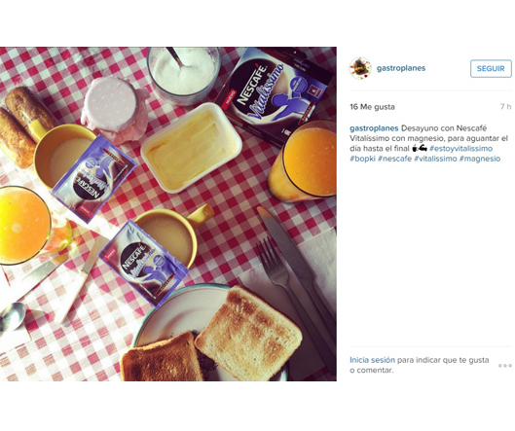The width and height of the screenshot is (515, 431).
Task: Click the 7 h post timestamp
Action: [506, 107]
